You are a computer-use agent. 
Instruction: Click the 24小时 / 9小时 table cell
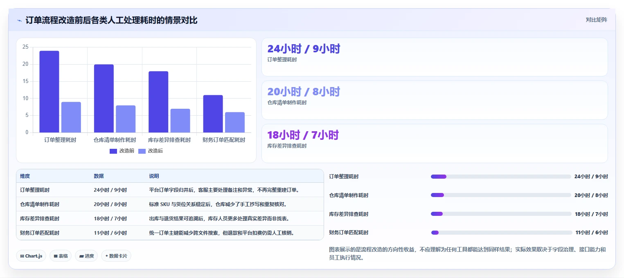click(110, 190)
